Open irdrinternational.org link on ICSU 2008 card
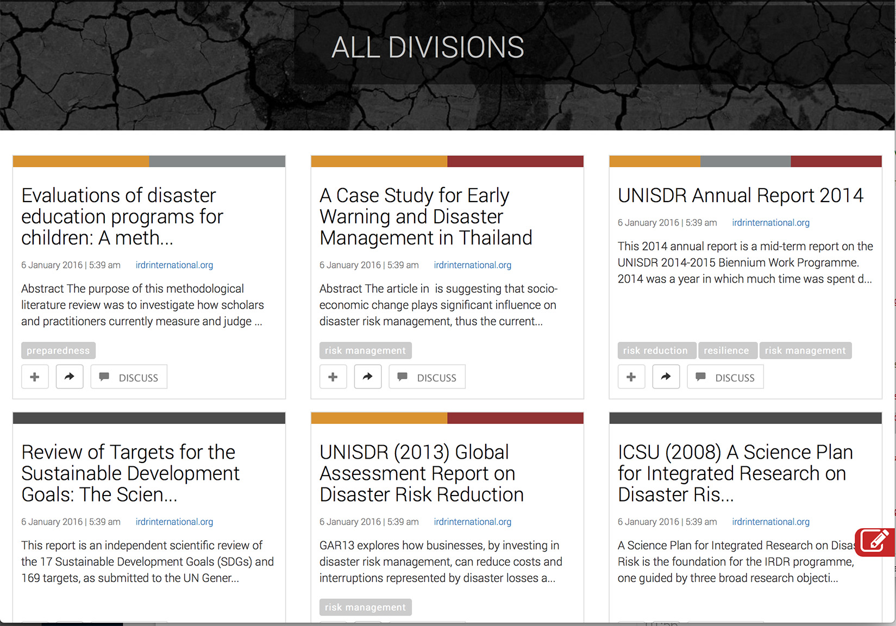 [x=770, y=522]
